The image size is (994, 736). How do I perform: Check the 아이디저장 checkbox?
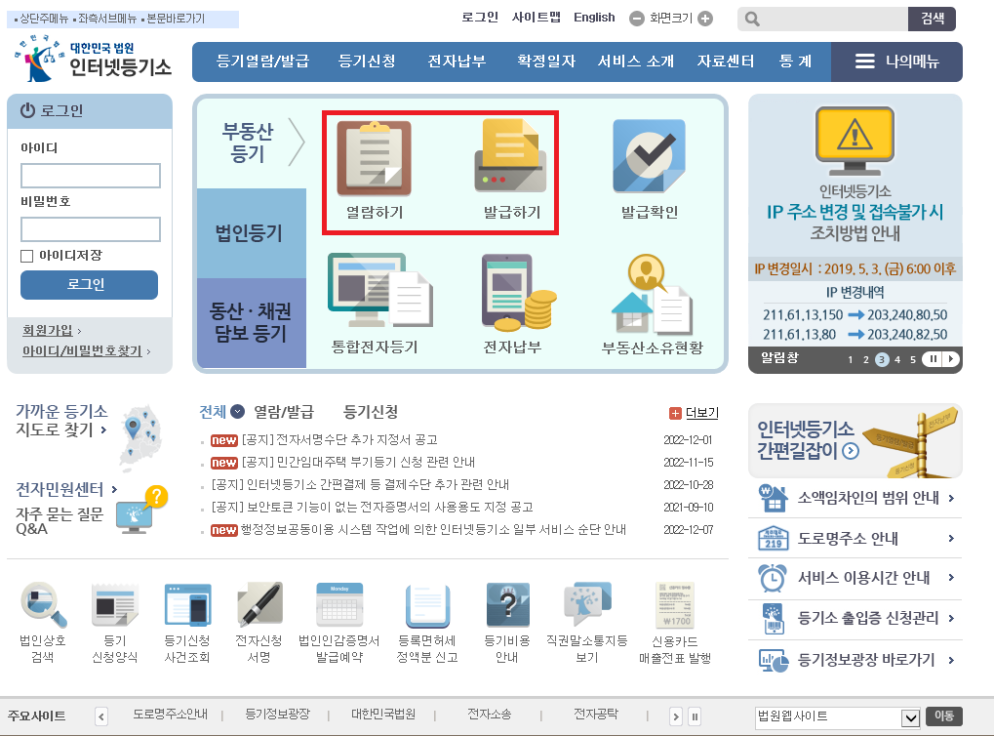coord(26,256)
